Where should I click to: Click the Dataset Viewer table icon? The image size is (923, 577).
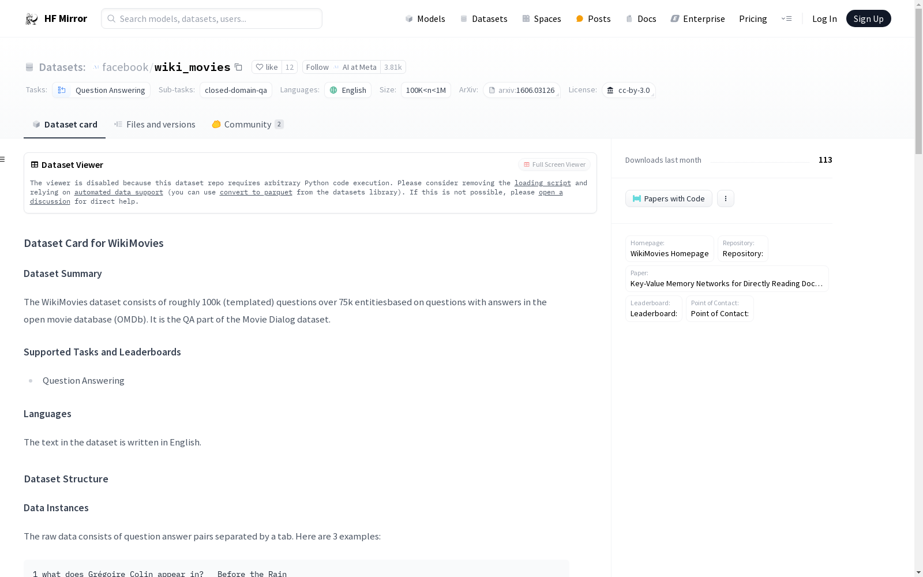[x=35, y=164]
